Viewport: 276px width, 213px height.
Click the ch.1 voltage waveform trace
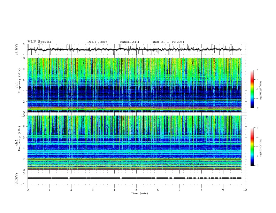coord(134,49)
